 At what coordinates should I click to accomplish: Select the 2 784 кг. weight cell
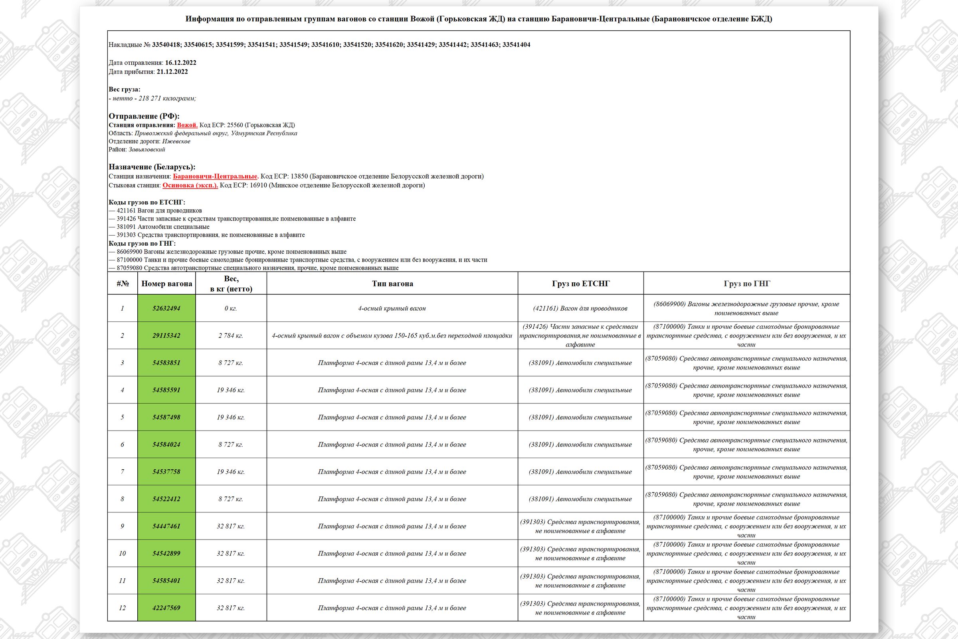(x=231, y=336)
